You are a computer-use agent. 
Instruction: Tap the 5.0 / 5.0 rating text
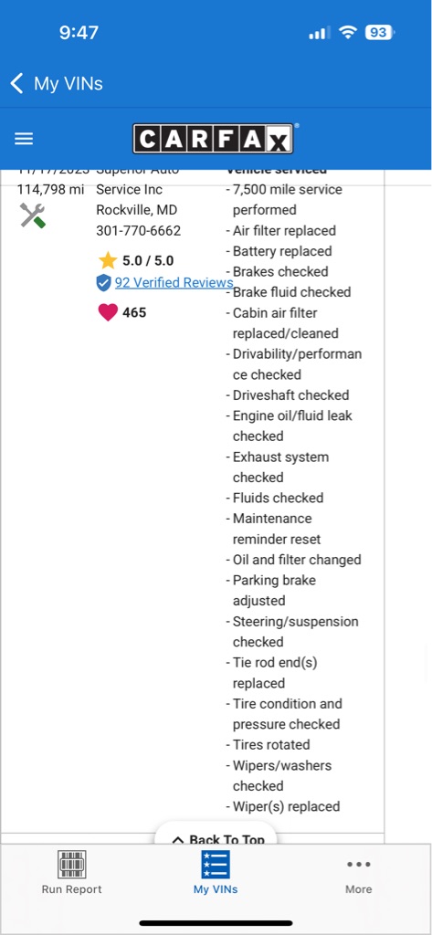point(148,260)
